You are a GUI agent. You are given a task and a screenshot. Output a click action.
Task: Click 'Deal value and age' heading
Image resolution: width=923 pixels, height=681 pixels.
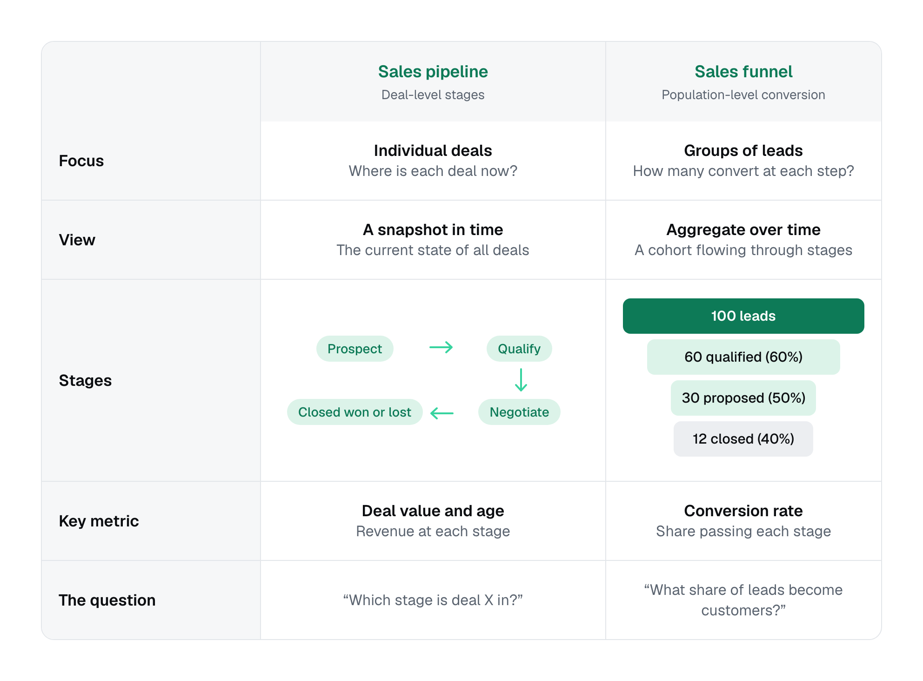point(433,511)
